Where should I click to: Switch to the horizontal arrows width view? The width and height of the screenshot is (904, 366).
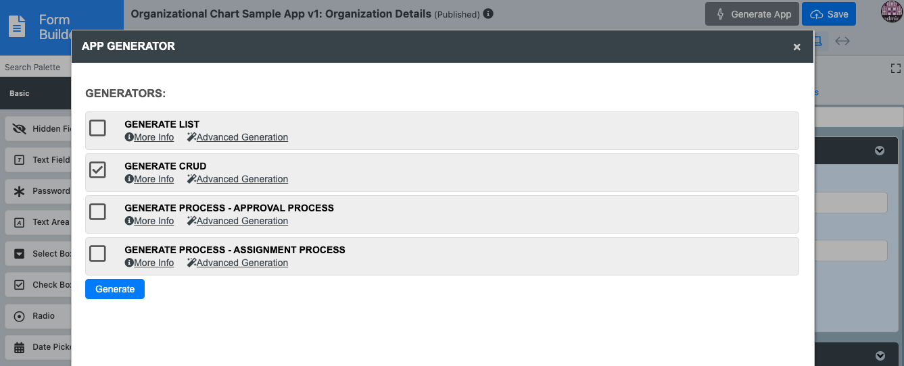pyautogui.click(x=842, y=41)
